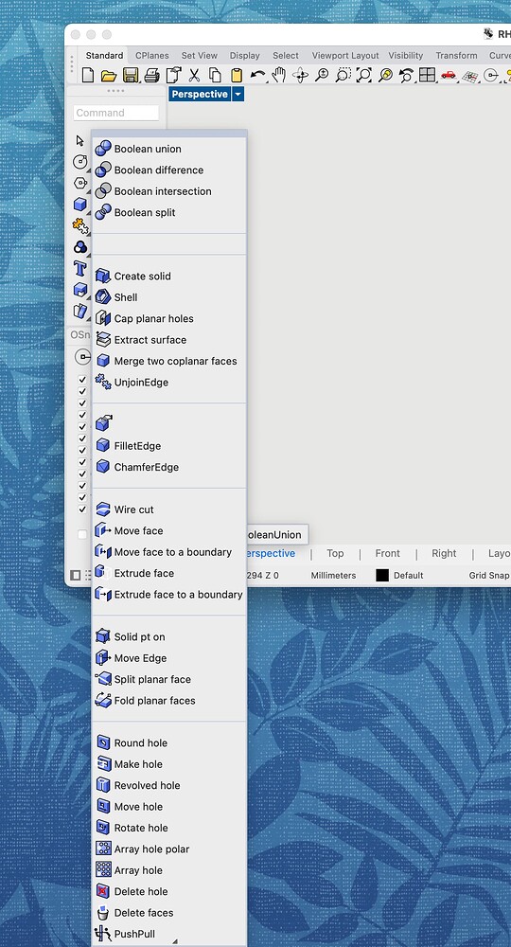The height and width of the screenshot is (947, 511).
Task: Expand the flyout triangle after PushPull
Action: click(x=175, y=941)
